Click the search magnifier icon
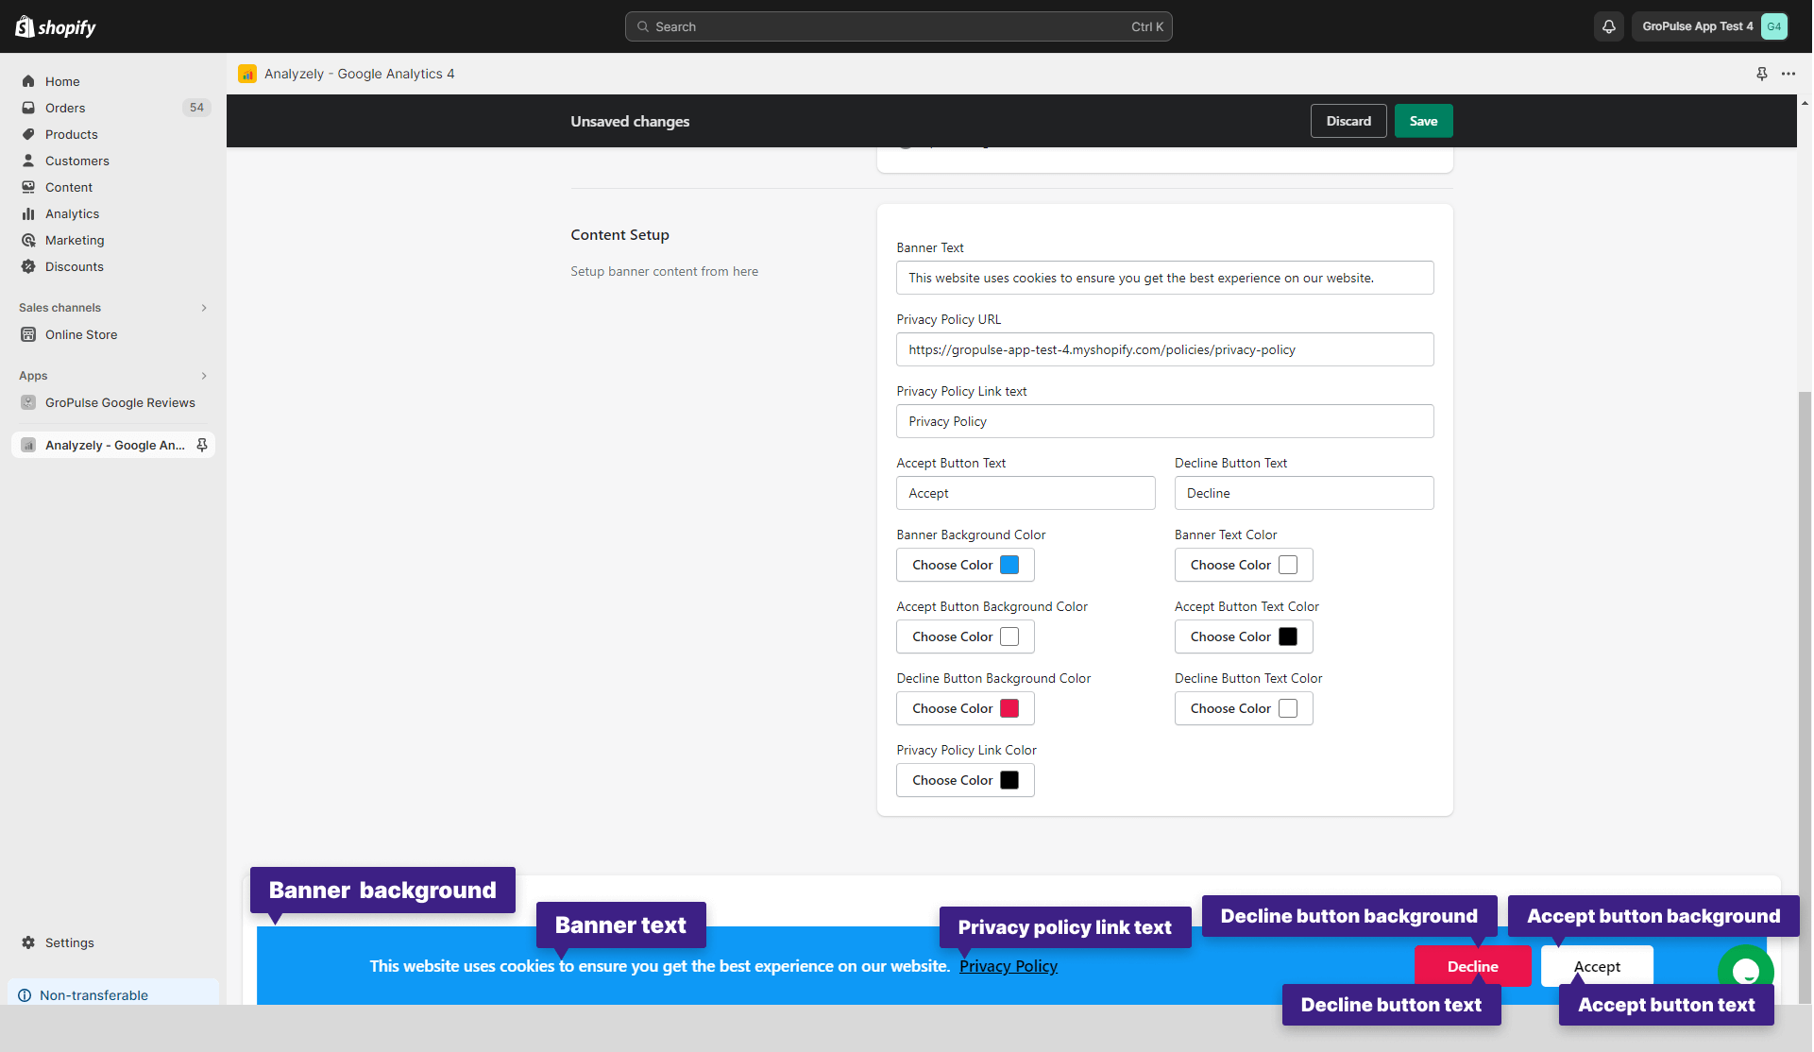The width and height of the screenshot is (1814, 1052). click(x=643, y=26)
